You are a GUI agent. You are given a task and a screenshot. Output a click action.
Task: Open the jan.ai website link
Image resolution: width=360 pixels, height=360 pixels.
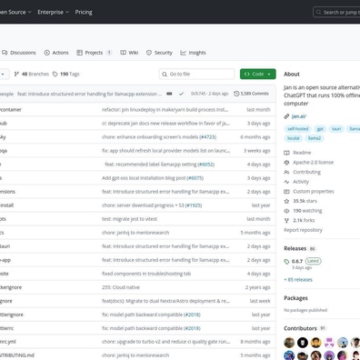[x=298, y=116]
